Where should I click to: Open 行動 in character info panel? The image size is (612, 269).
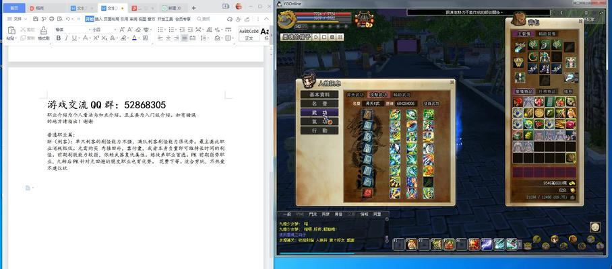point(319,130)
